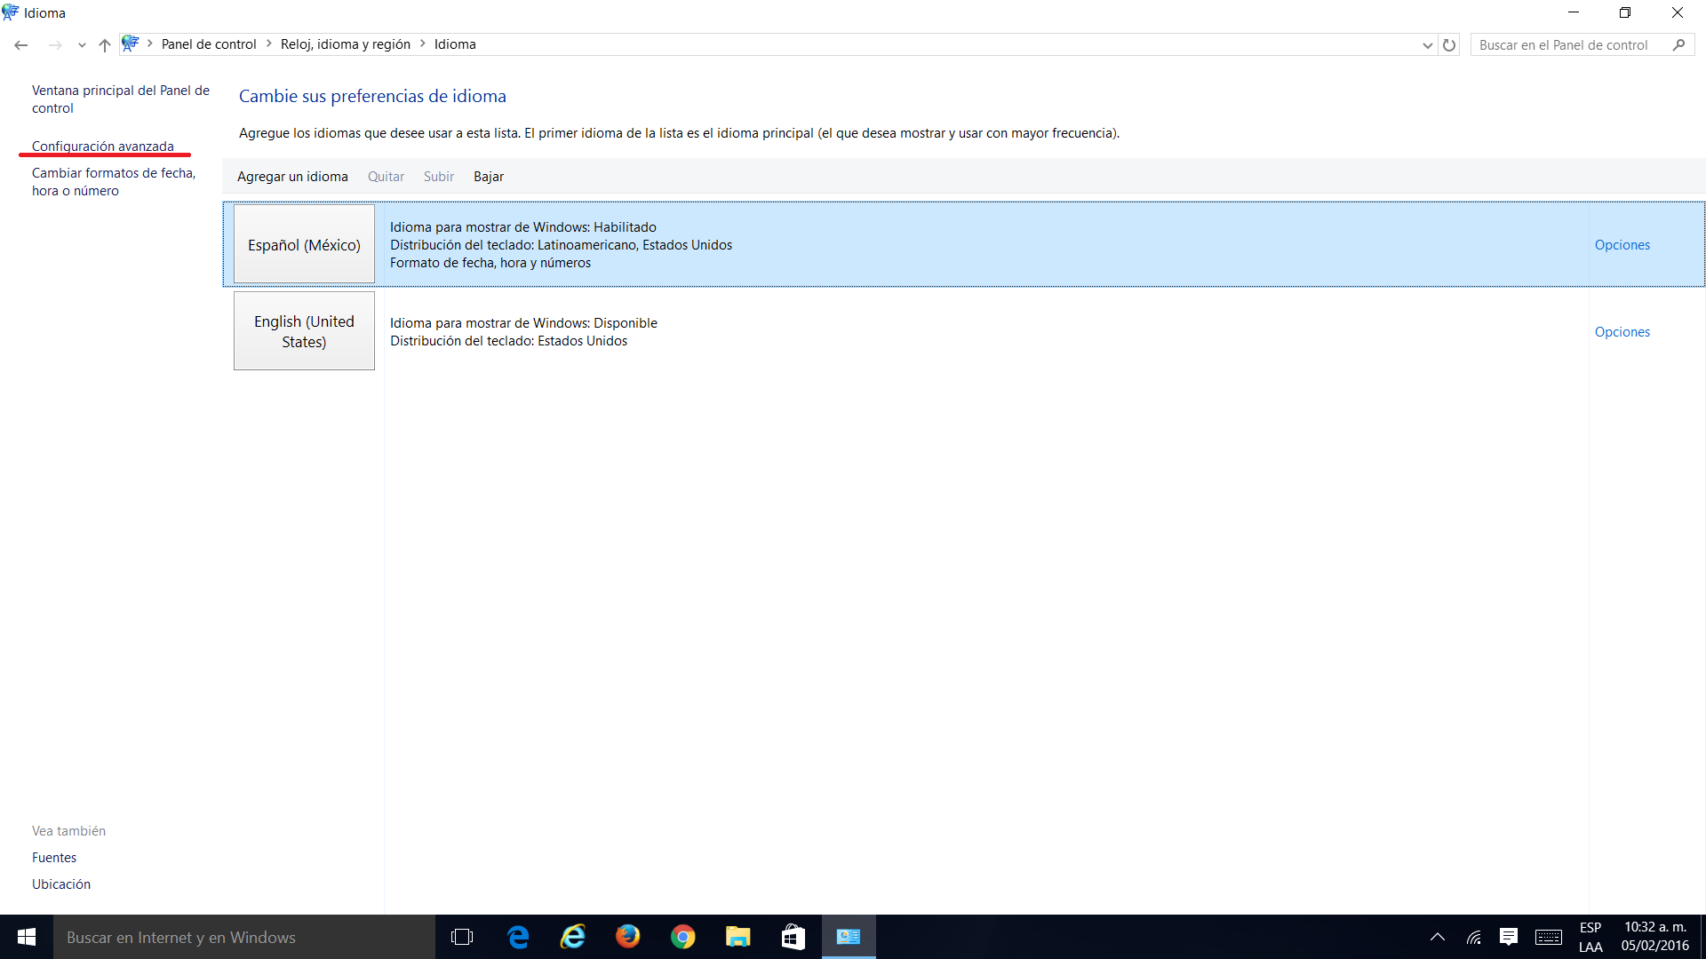The image size is (1706, 959).
Task: Launch Firefox from the taskbar
Action: (627, 937)
